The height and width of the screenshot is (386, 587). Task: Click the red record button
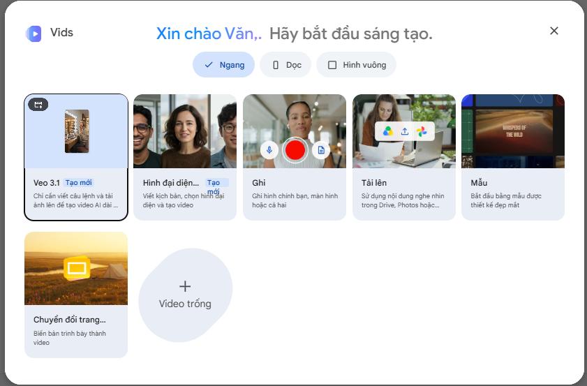pos(295,150)
